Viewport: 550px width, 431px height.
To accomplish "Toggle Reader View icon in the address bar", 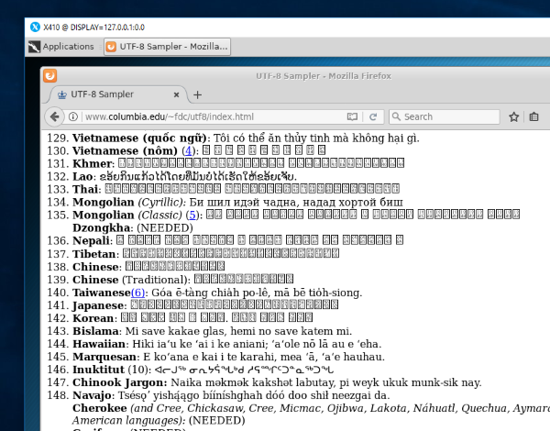I will coord(352,116).
